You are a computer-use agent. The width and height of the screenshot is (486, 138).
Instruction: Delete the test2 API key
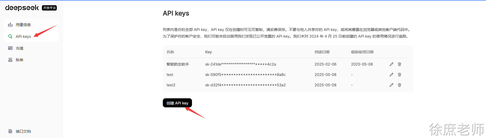(400, 85)
